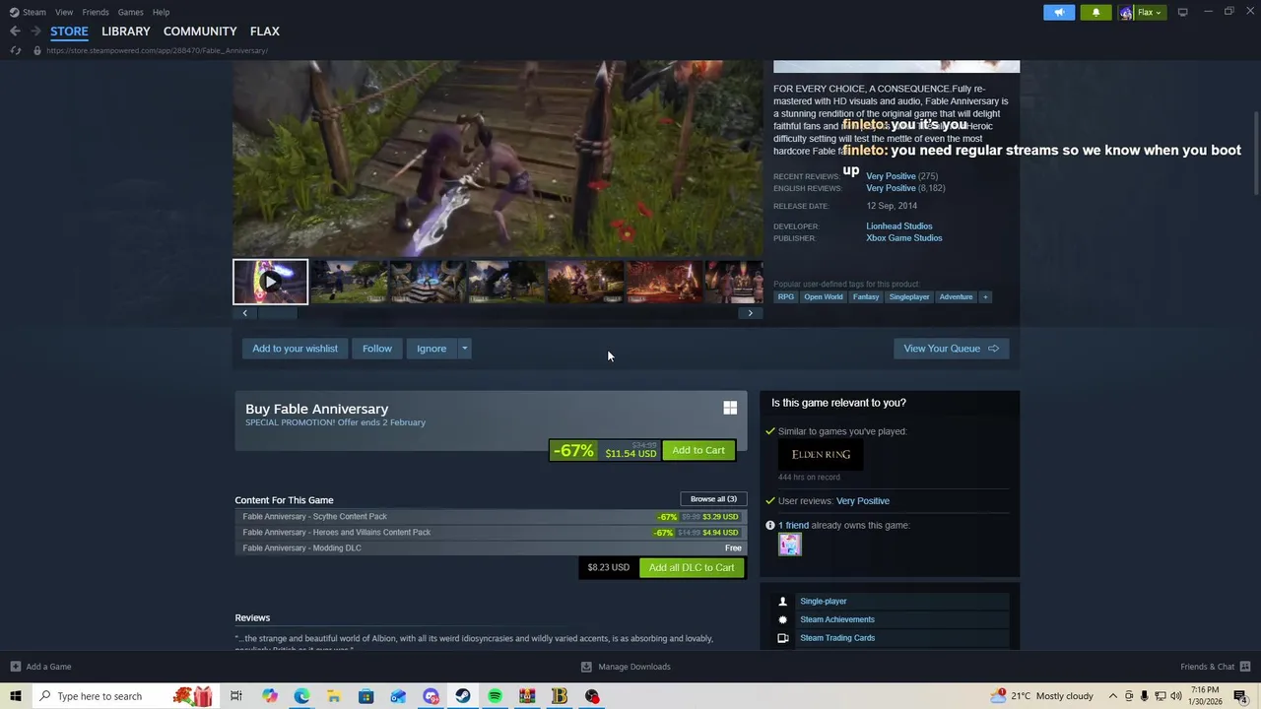1261x709 pixels.
Task: Open the friend's avatar who owns game
Action: point(790,545)
